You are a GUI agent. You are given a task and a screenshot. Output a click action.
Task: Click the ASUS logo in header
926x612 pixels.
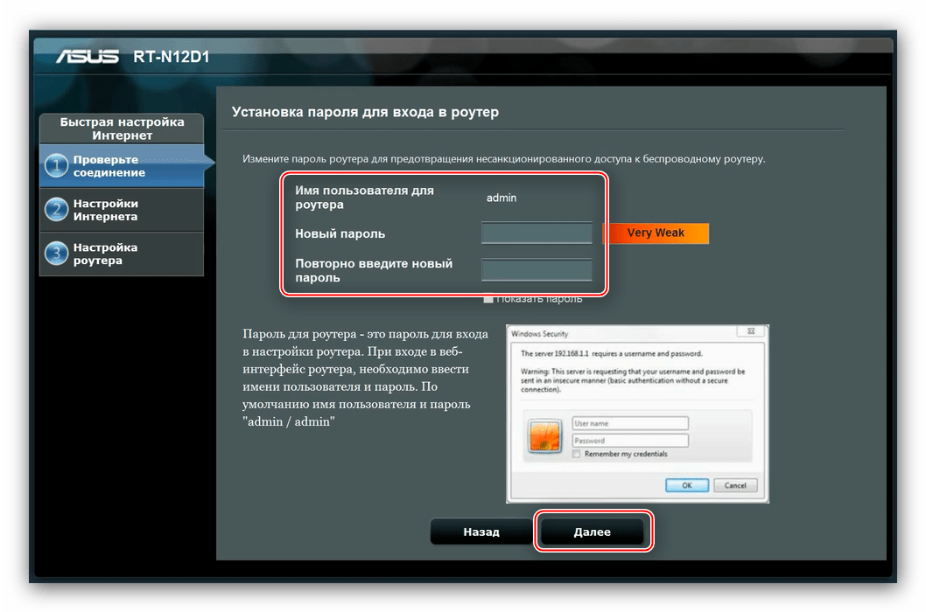coord(87,57)
